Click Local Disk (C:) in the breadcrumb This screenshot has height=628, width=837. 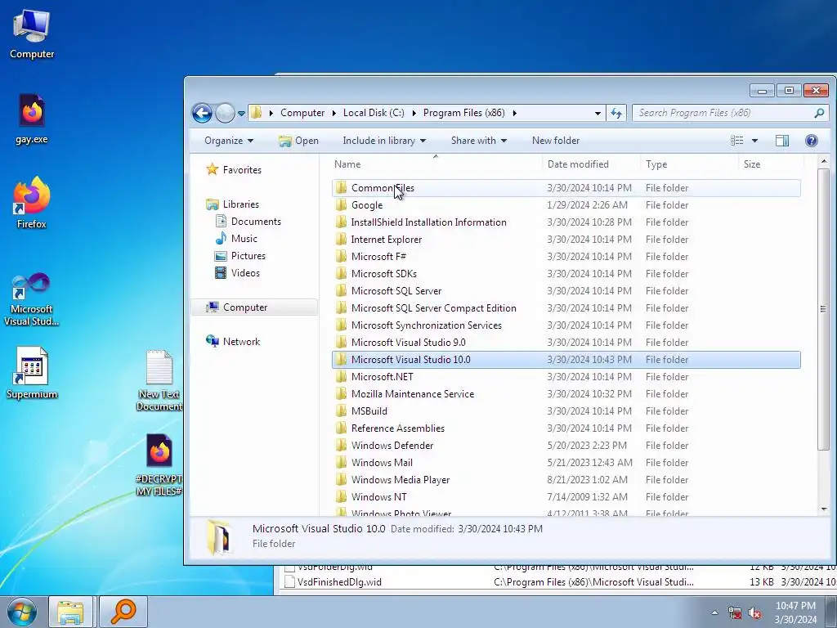pyautogui.click(x=374, y=113)
